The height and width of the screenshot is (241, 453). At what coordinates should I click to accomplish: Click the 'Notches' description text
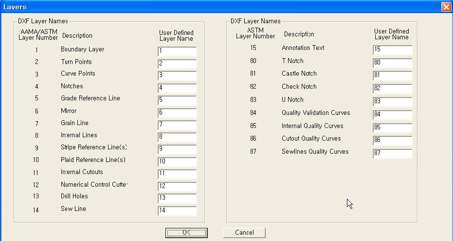(x=72, y=86)
